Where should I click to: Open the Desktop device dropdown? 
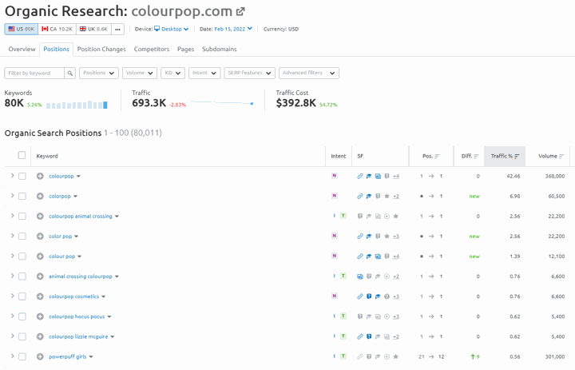pyautogui.click(x=171, y=29)
